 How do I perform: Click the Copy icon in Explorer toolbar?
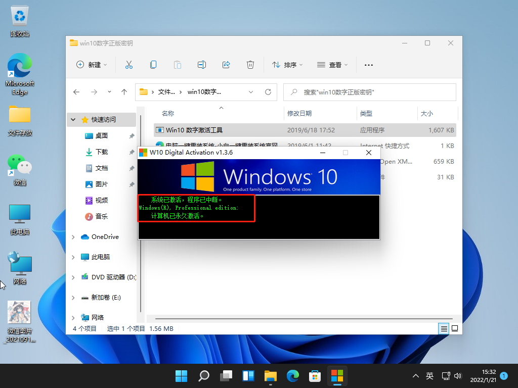point(153,65)
